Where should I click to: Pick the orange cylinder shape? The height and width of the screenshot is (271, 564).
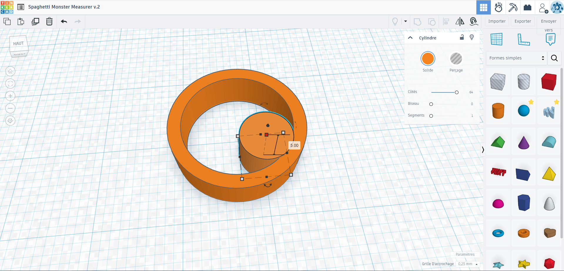pos(498,111)
